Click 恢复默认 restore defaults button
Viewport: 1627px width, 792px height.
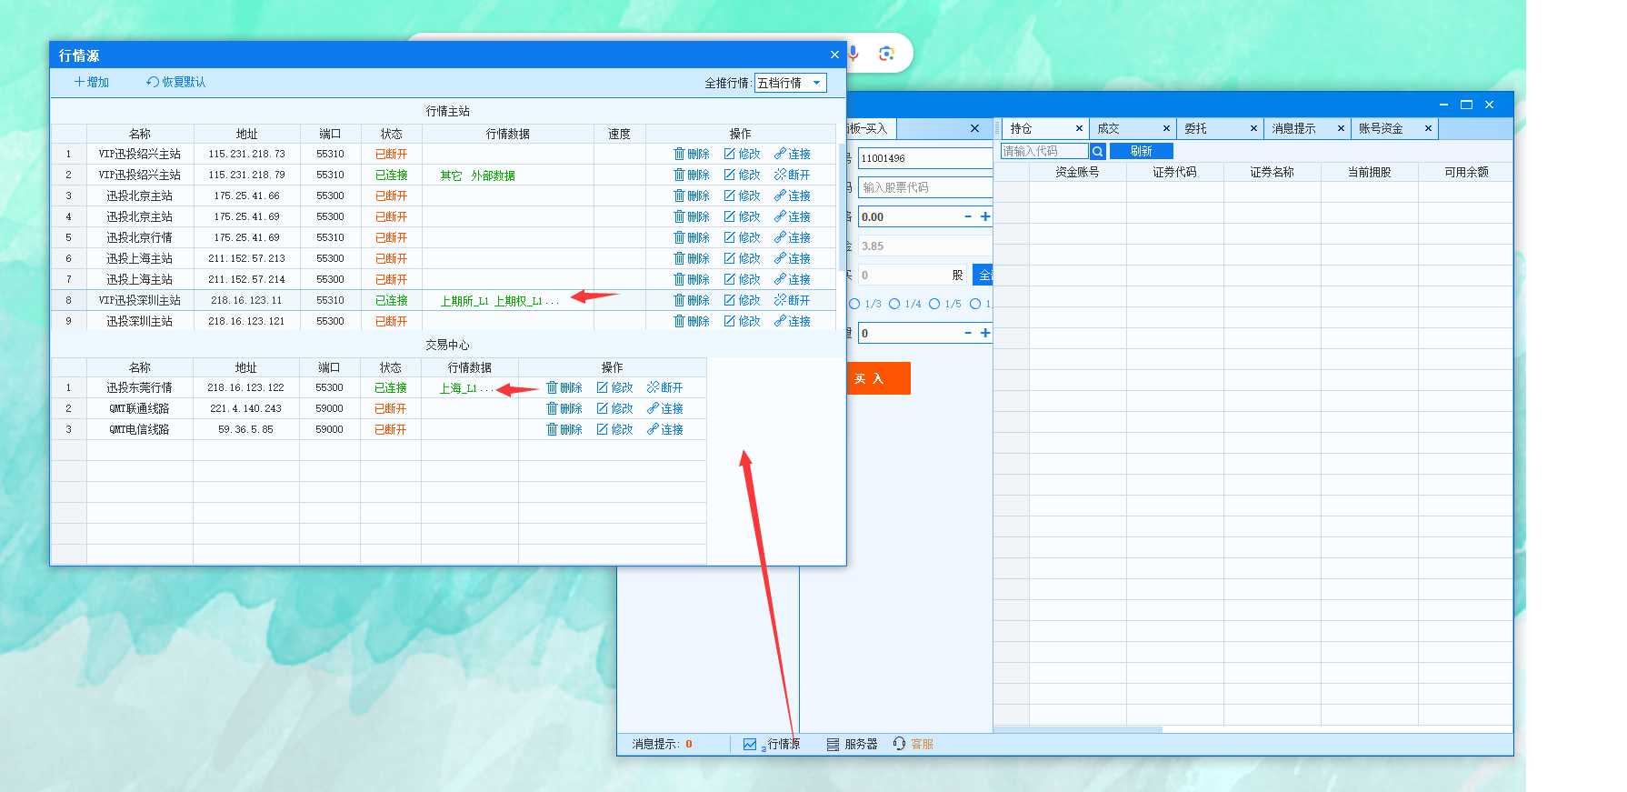176,82
